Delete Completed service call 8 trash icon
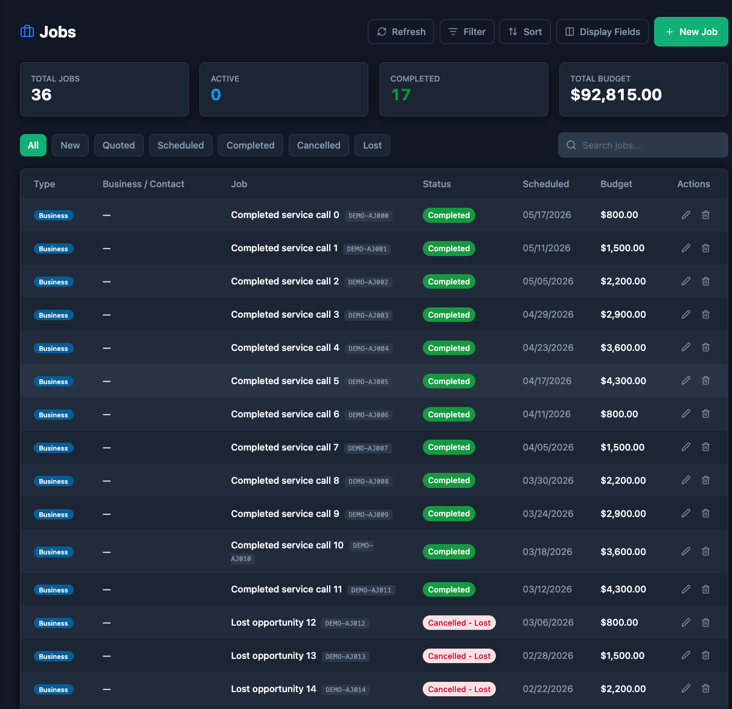 pos(705,480)
